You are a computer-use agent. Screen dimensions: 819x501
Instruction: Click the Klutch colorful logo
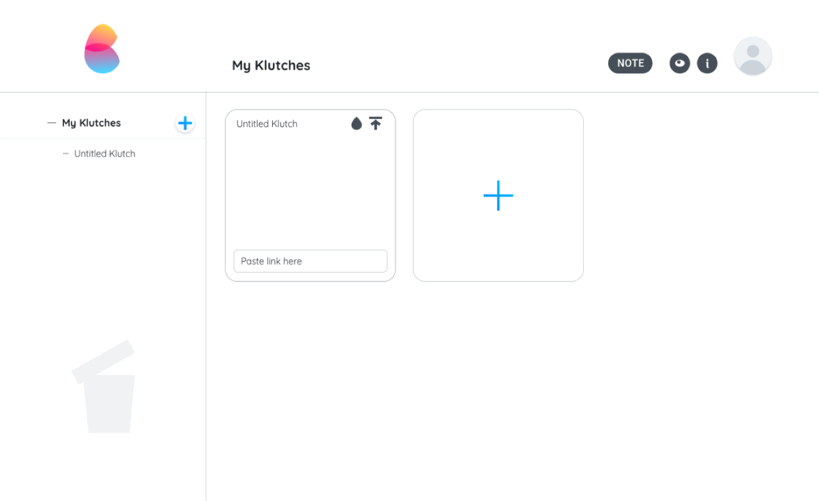click(102, 49)
